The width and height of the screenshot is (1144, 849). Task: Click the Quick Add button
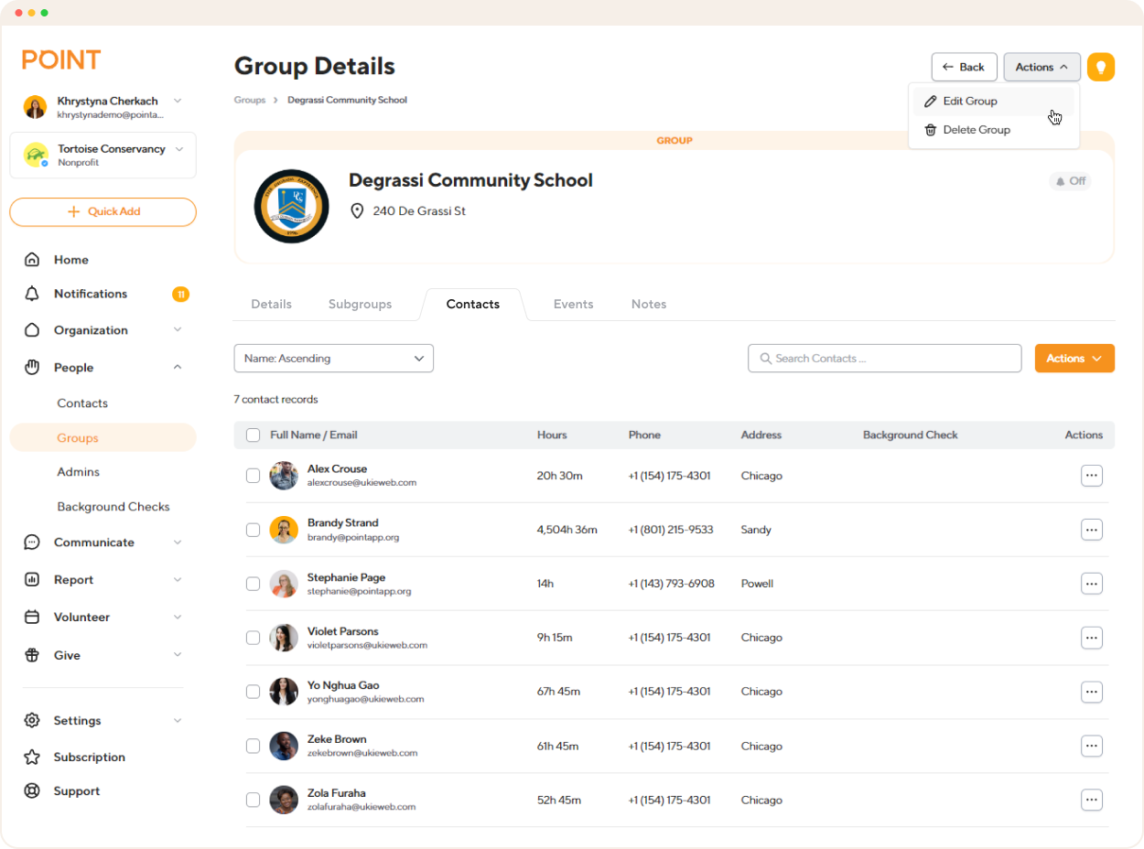tap(103, 211)
